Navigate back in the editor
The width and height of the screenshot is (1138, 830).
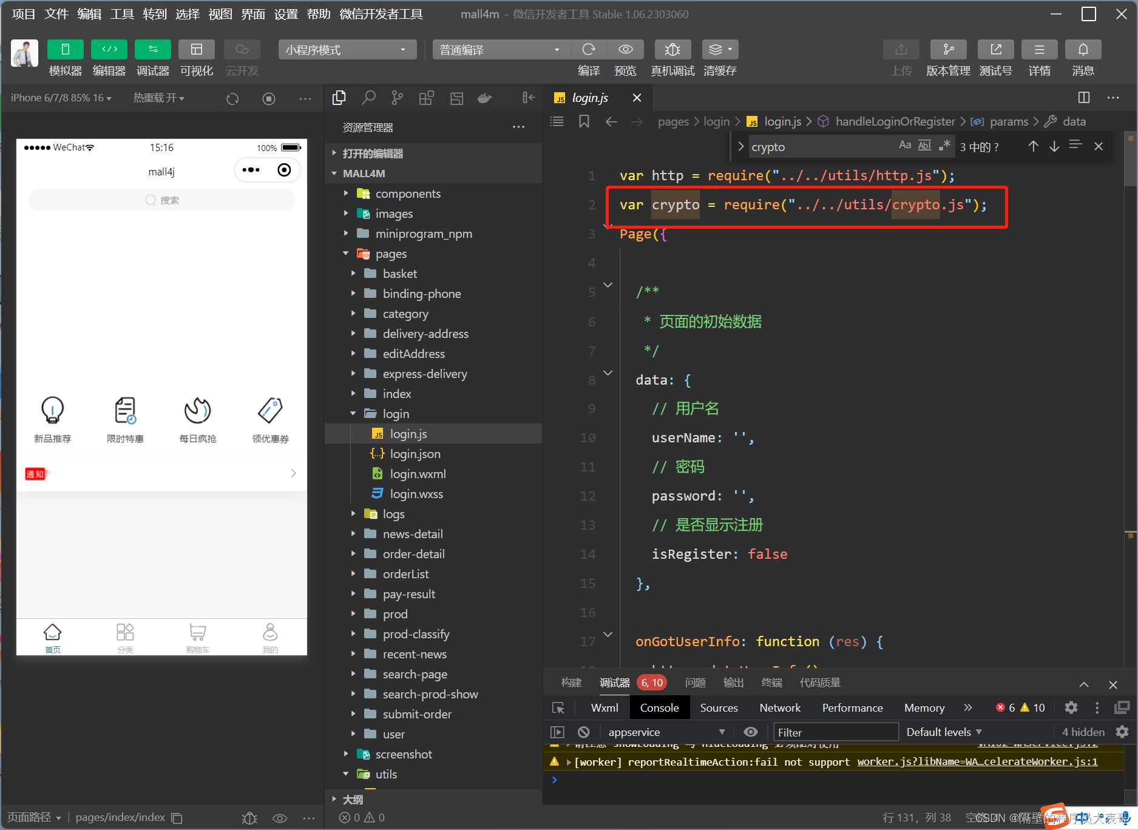611,122
